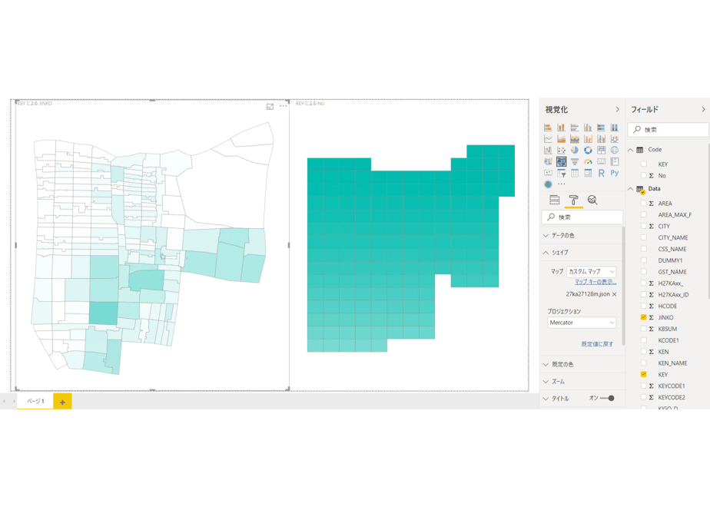Open the カスタム マップ dropdown
This screenshot has height=507, width=710.
[x=592, y=272]
